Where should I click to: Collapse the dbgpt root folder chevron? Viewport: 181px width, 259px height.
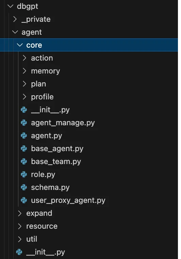coord(11,6)
